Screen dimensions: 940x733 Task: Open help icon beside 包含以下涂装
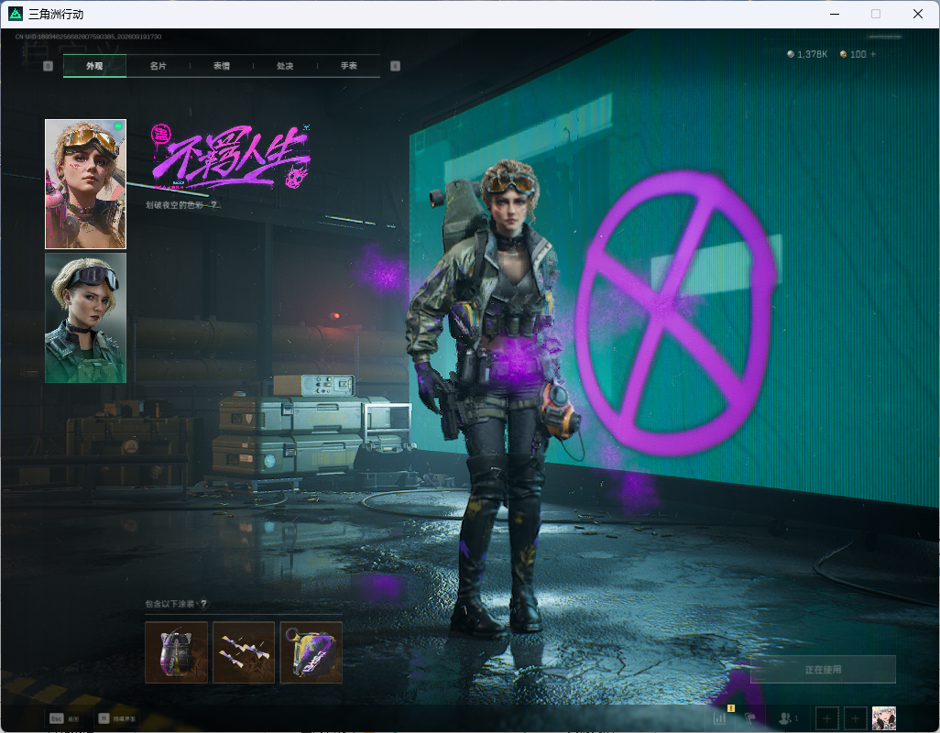203,604
